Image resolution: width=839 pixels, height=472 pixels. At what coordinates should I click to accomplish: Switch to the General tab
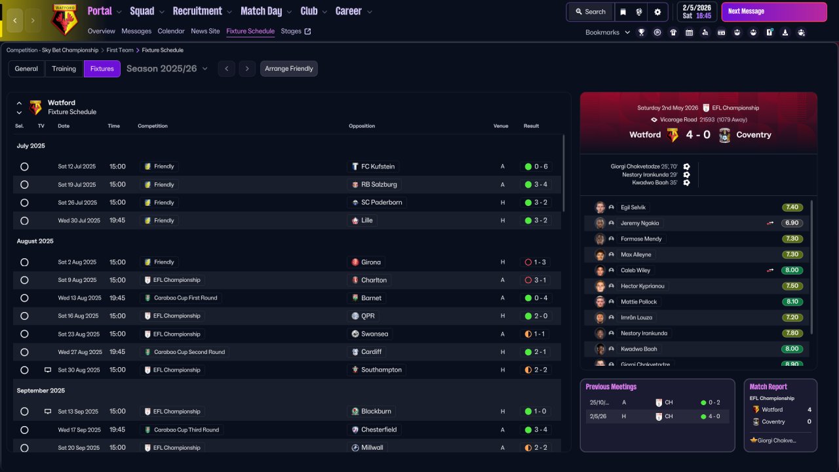(26, 69)
